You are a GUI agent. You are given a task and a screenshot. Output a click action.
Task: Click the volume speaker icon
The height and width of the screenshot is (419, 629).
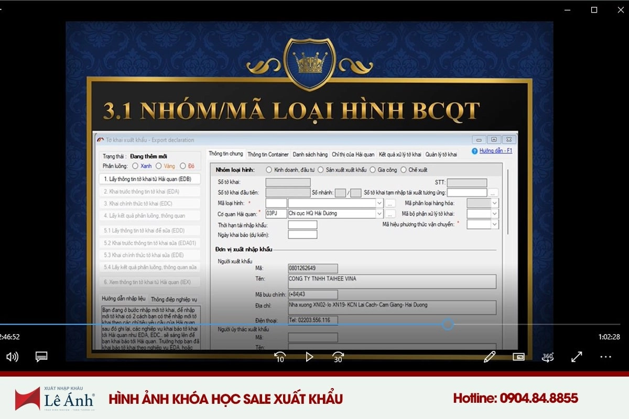(x=12, y=357)
